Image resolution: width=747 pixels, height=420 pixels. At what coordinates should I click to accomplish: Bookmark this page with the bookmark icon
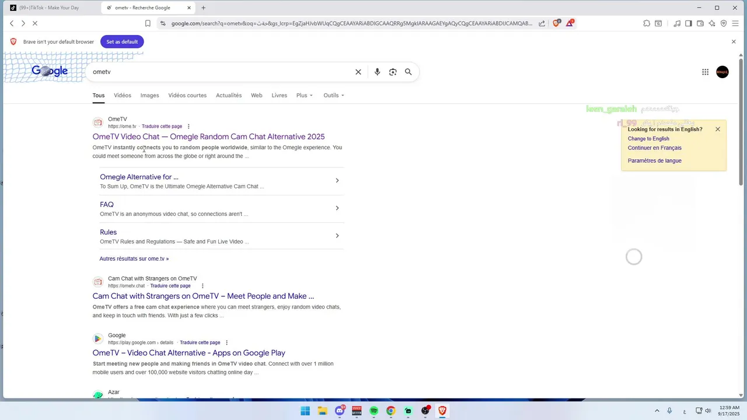point(148,23)
